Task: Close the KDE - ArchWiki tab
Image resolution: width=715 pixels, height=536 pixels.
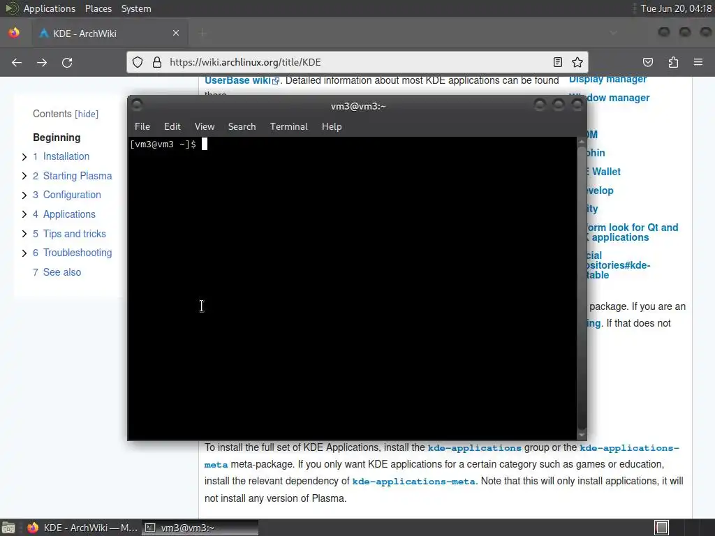Action: point(176,33)
